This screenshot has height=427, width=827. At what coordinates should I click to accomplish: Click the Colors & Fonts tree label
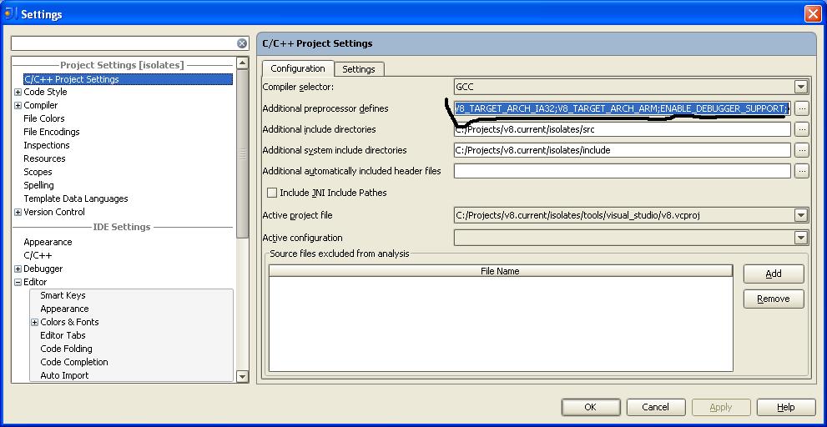click(x=69, y=322)
